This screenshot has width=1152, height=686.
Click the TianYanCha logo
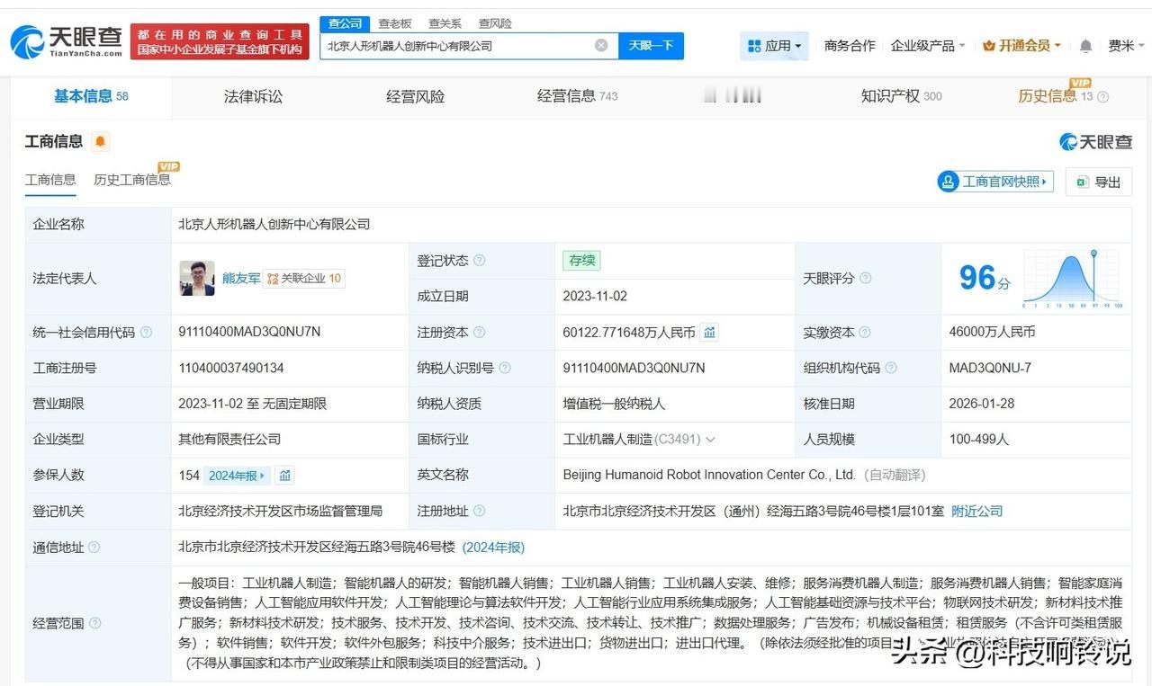66,41
